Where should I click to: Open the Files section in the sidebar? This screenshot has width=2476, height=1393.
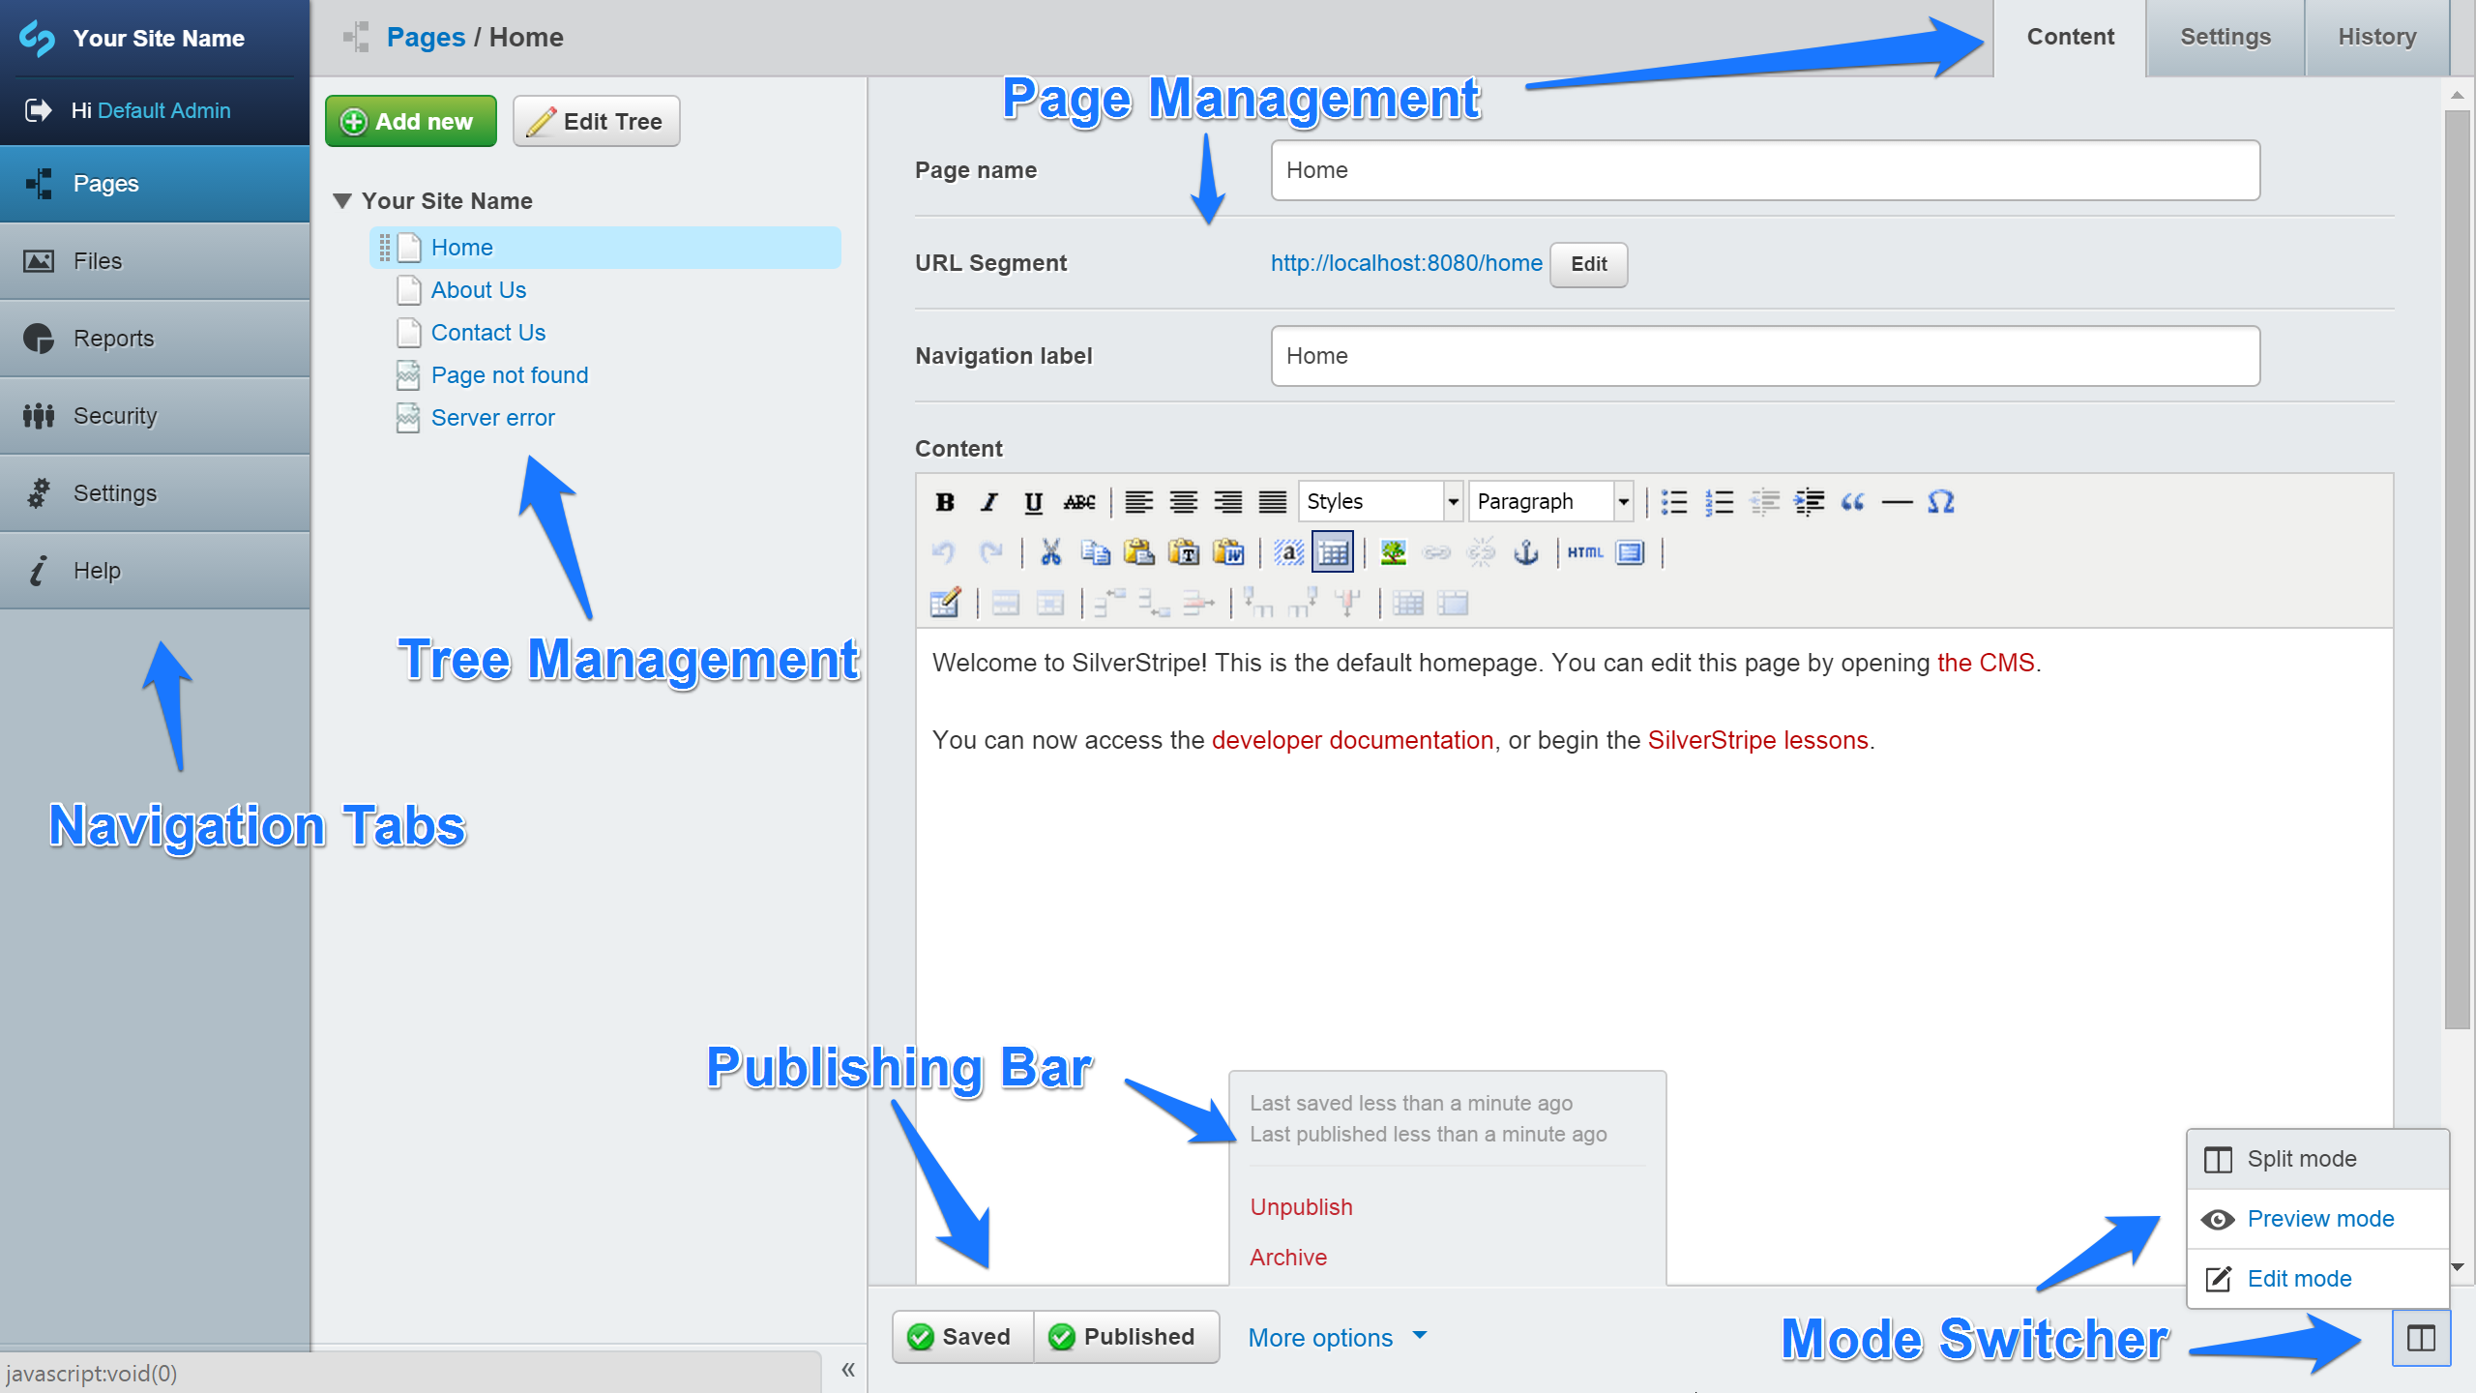pos(97,259)
